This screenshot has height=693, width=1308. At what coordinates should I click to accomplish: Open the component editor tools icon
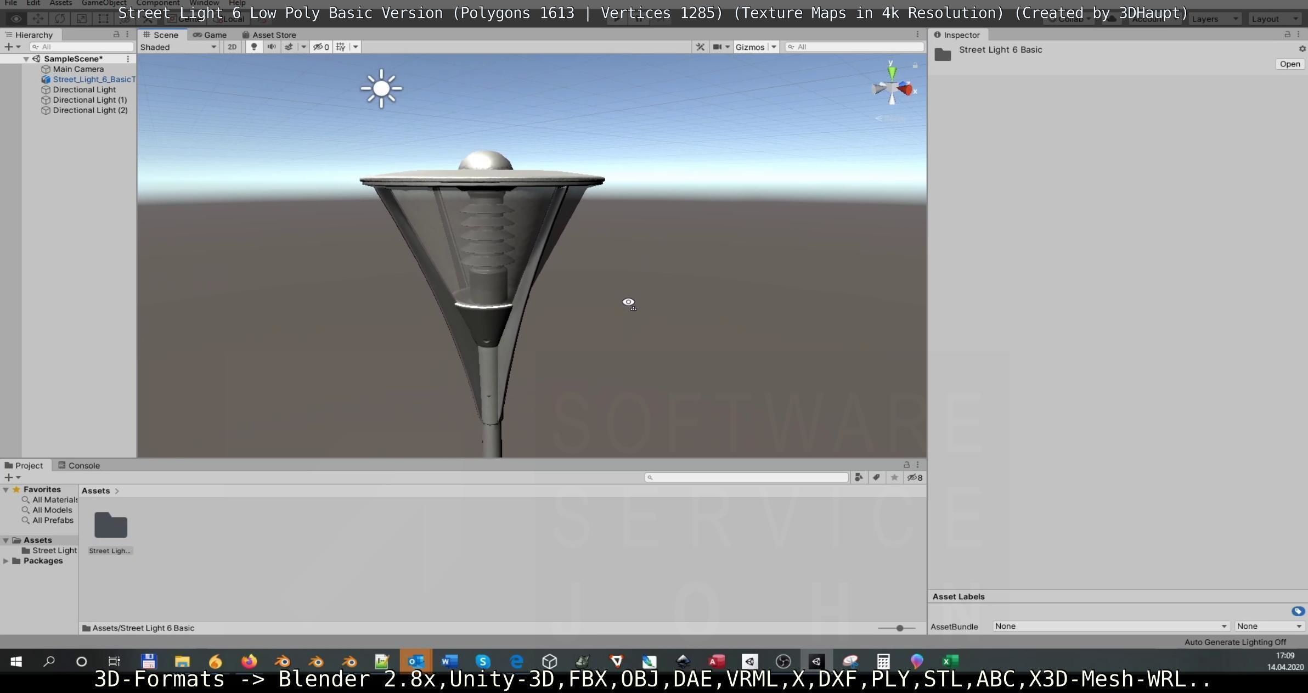pos(700,47)
